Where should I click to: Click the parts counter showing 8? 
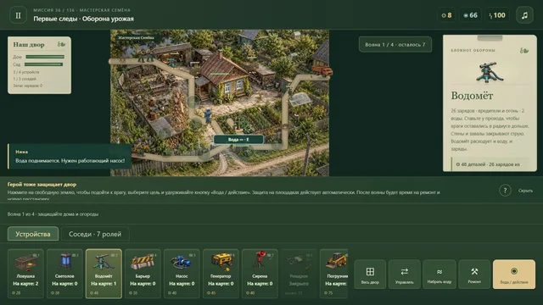[447, 15]
